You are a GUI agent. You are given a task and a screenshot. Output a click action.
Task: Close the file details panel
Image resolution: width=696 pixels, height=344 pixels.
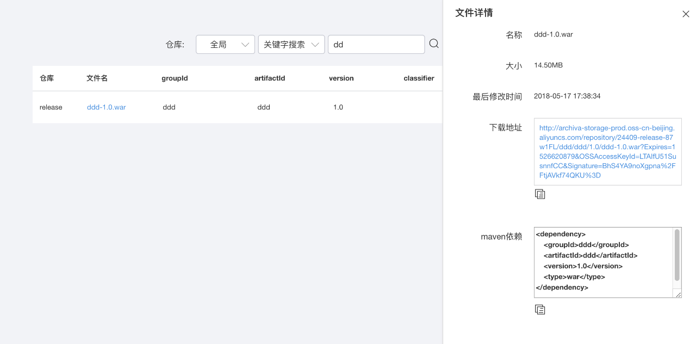[686, 14]
